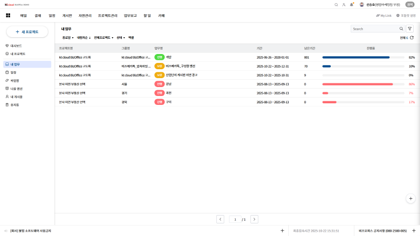
Task: Toggle the 내림차순 sort order
Action: pyautogui.click(x=84, y=38)
